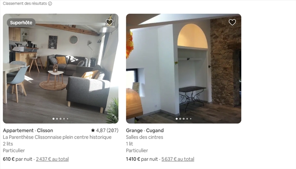Click Salles des cintres description text
Screen dimensions: 296x169
tap(144, 137)
